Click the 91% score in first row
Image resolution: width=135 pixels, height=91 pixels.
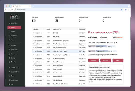point(49,33)
